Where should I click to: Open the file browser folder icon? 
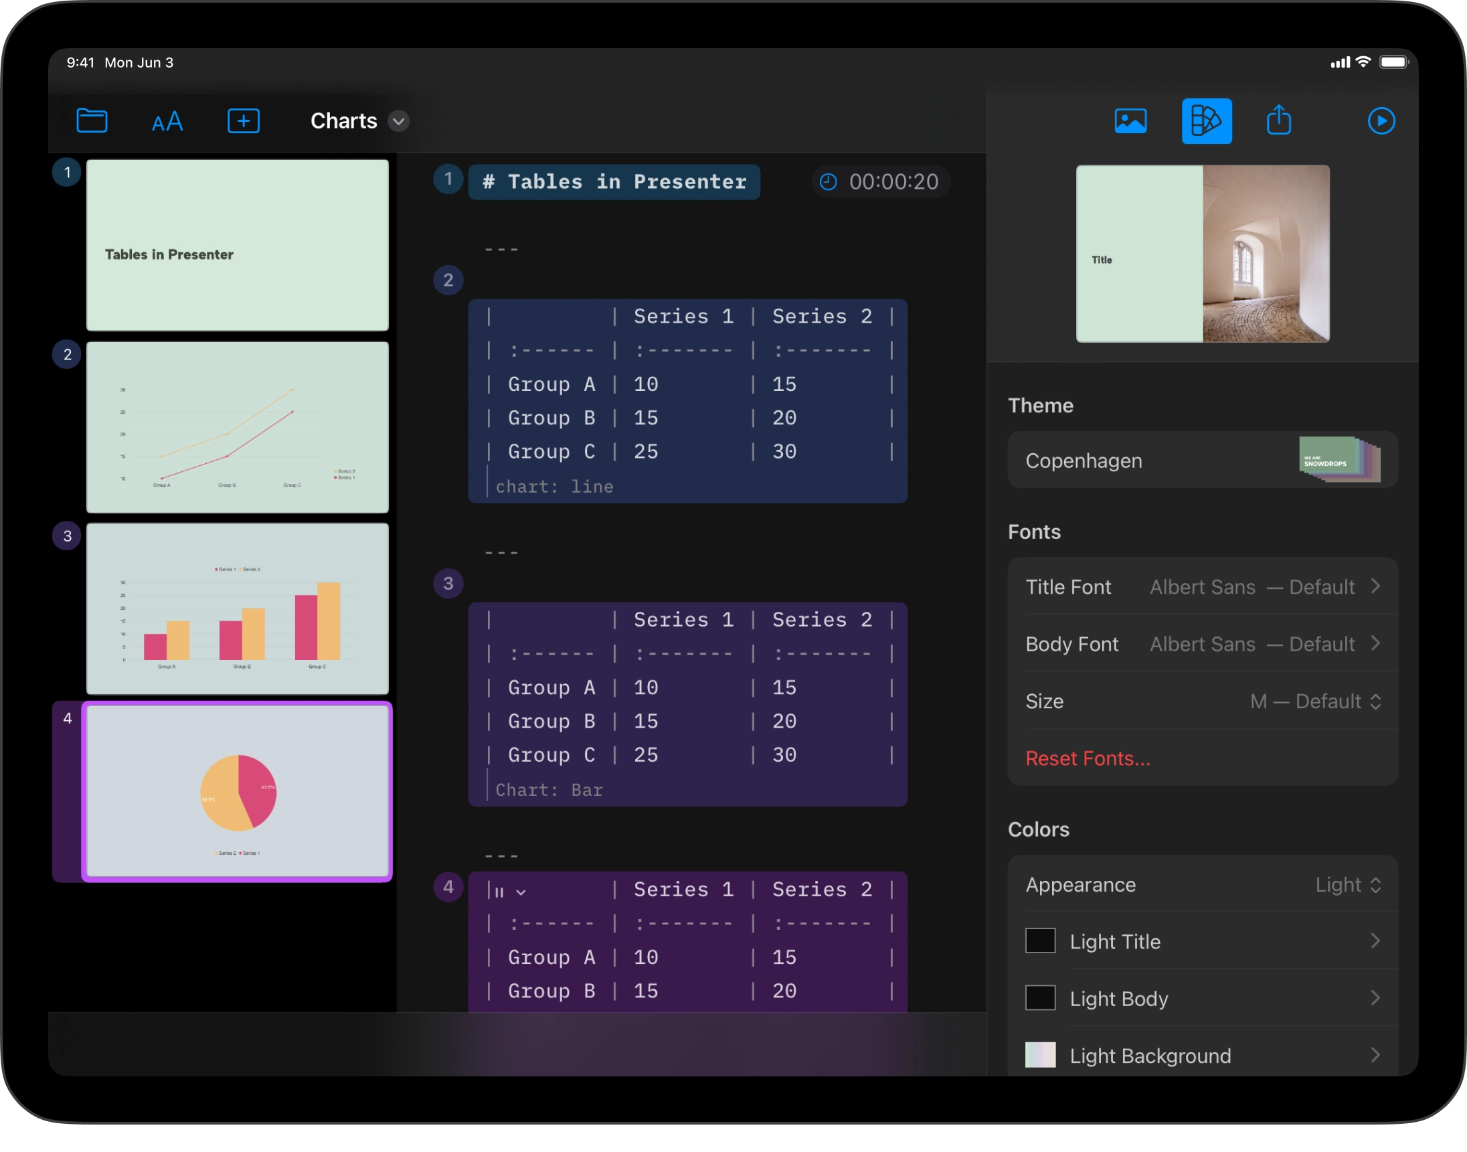[x=92, y=120]
